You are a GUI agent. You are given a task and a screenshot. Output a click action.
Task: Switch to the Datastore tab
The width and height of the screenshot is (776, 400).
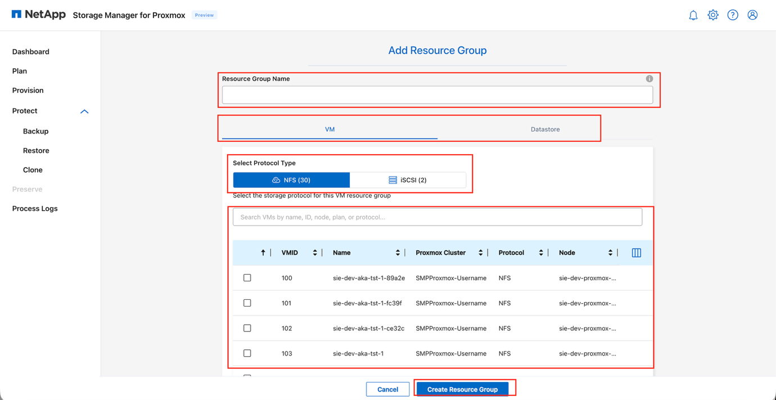[x=544, y=129]
